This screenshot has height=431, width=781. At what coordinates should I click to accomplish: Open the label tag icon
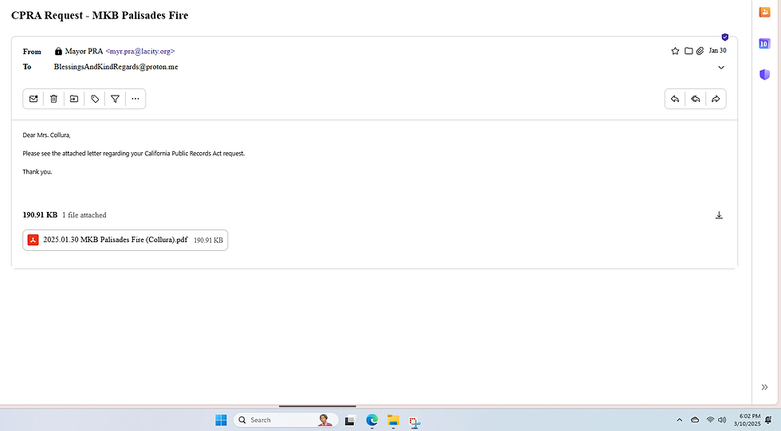tap(95, 99)
